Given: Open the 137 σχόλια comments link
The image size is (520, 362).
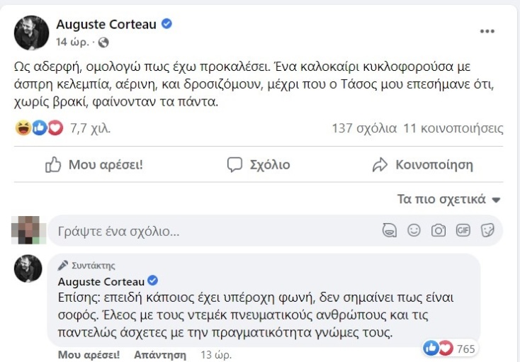Looking at the screenshot, I should pyautogui.click(x=363, y=129).
